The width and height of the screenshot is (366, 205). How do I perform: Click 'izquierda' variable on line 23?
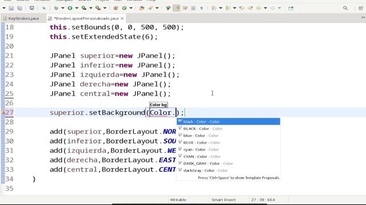[x=100, y=75]
